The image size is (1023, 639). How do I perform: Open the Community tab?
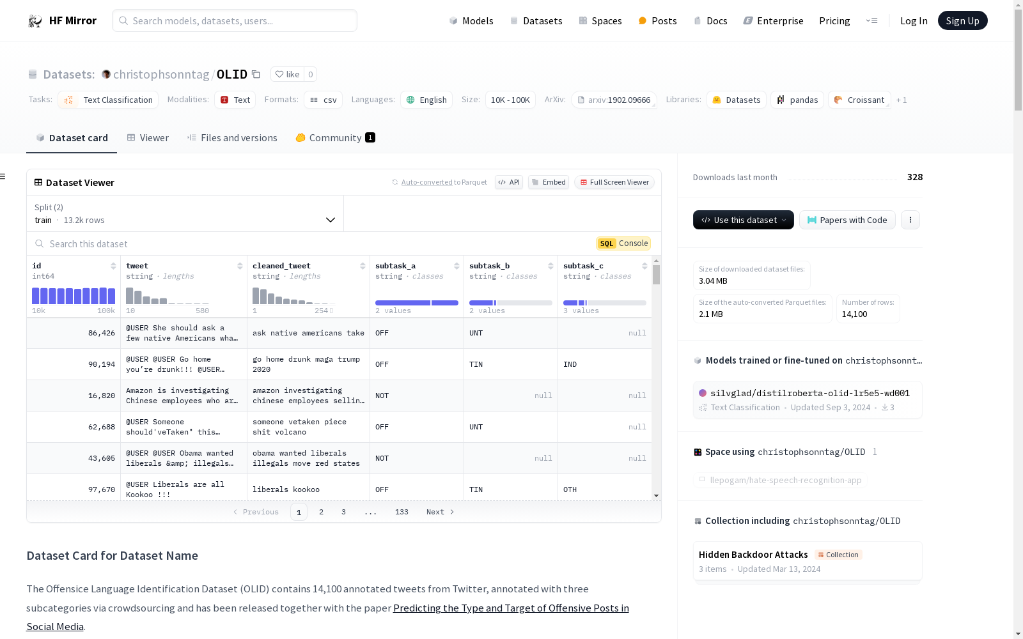click(x=336, y=137)
